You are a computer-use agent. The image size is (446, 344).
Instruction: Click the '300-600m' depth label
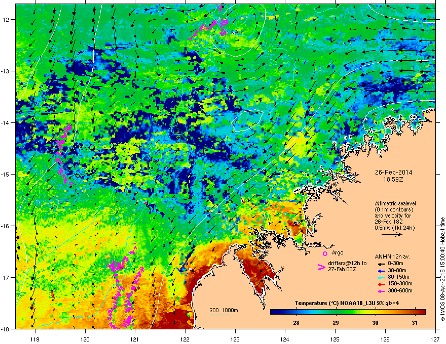pos(400,291)
